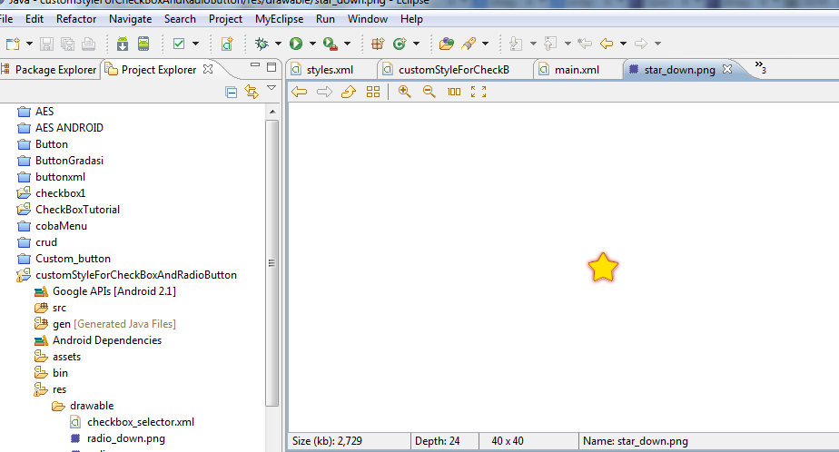Open the Refactor menu
The image size is (839, 452).
tap(76, 18)
